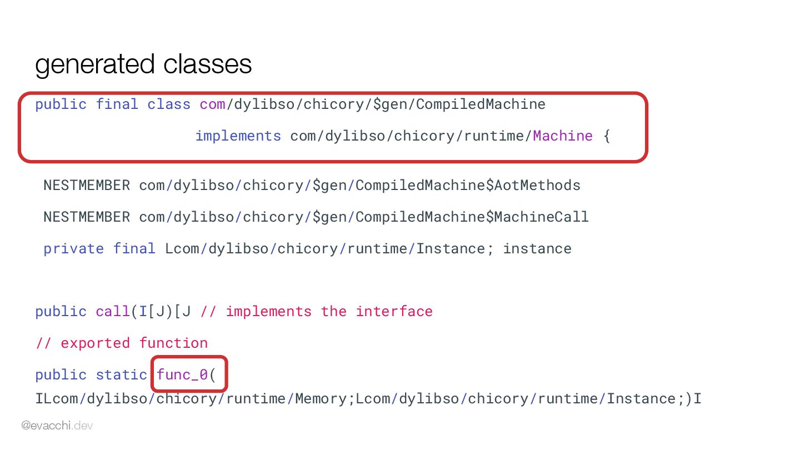Viewport: 800px width, 450px height.
Task: Click the purple 'Machine' interface name
Action: click(x=563, y=136)
